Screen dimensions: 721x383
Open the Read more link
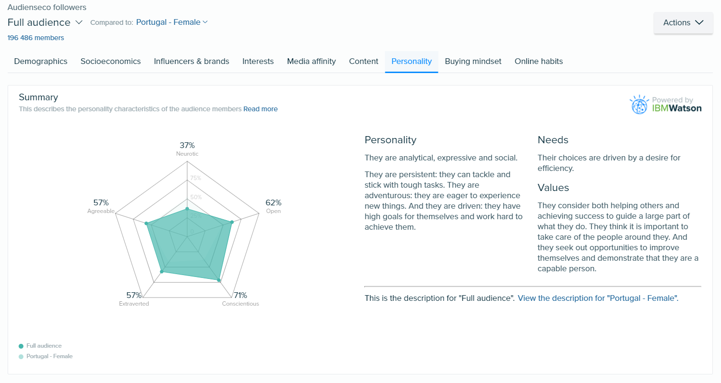click(x=260, y=109)
